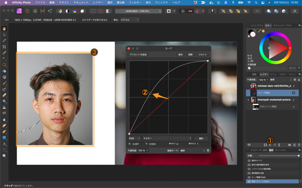Image resolution: width=302 pixels, height=188 pixels.
Task: Select the Rectangle shape tool
Action: pyautogui.click(x=4, y=137)
